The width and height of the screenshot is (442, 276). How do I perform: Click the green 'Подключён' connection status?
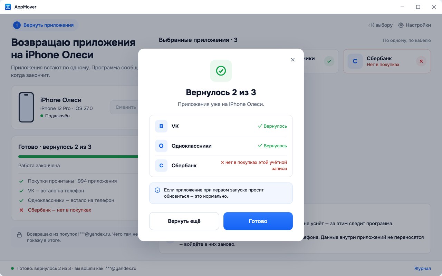tap(55, 116)
